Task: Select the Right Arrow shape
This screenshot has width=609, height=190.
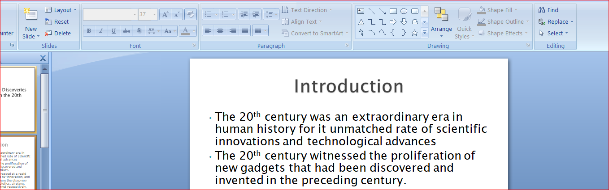Action: [x=393, y=21]
